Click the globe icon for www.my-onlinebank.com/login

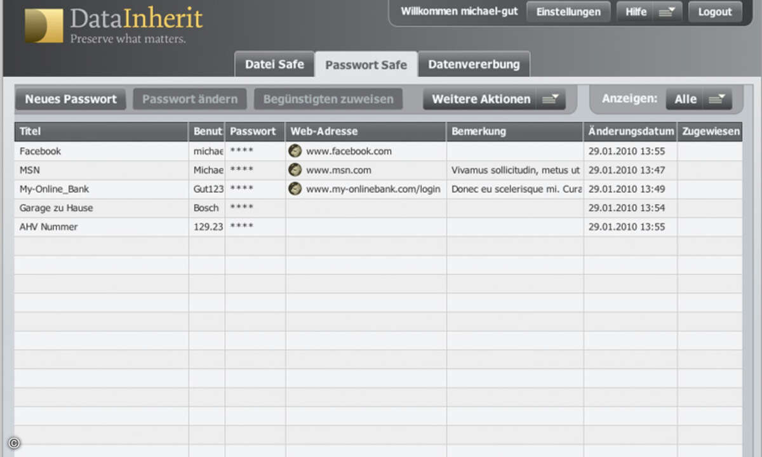click(x=295, y=189)
